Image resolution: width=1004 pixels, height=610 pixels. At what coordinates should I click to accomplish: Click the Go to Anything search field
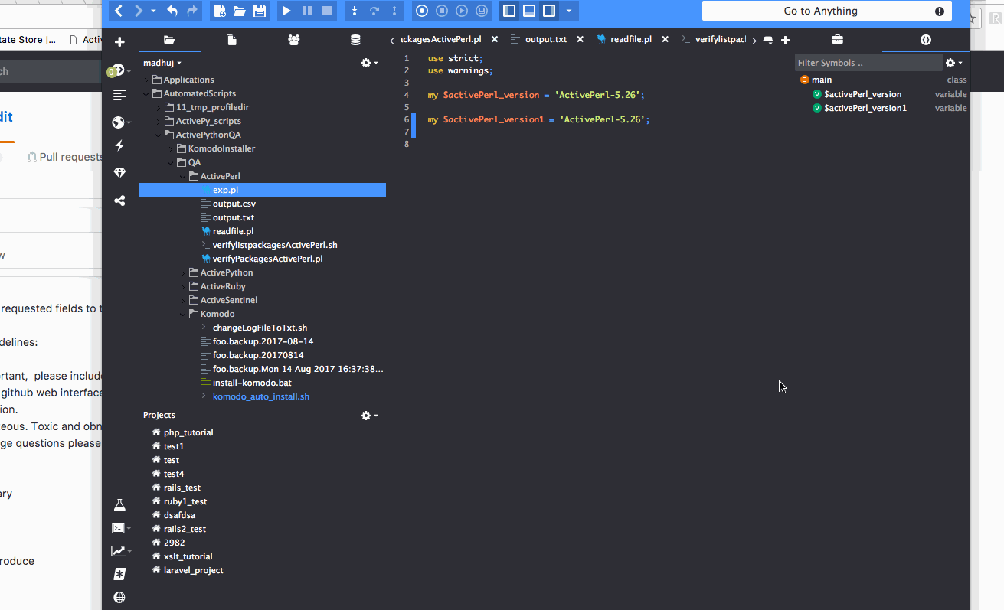(827, 11)
